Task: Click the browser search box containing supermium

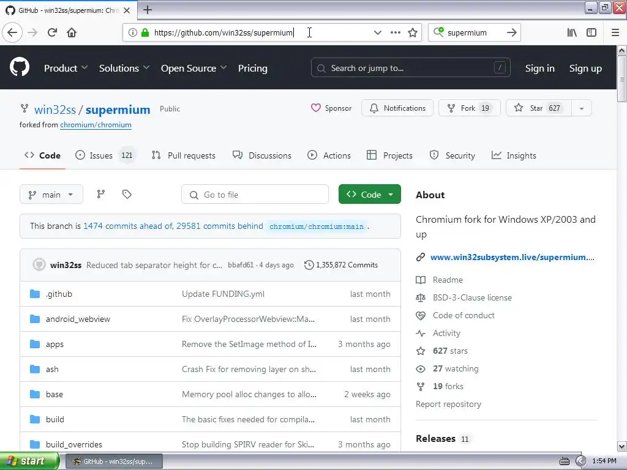Action: [475, 32]
